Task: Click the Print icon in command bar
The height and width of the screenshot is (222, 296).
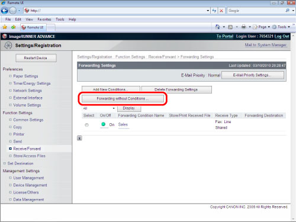Action: (x=244, y=27)
